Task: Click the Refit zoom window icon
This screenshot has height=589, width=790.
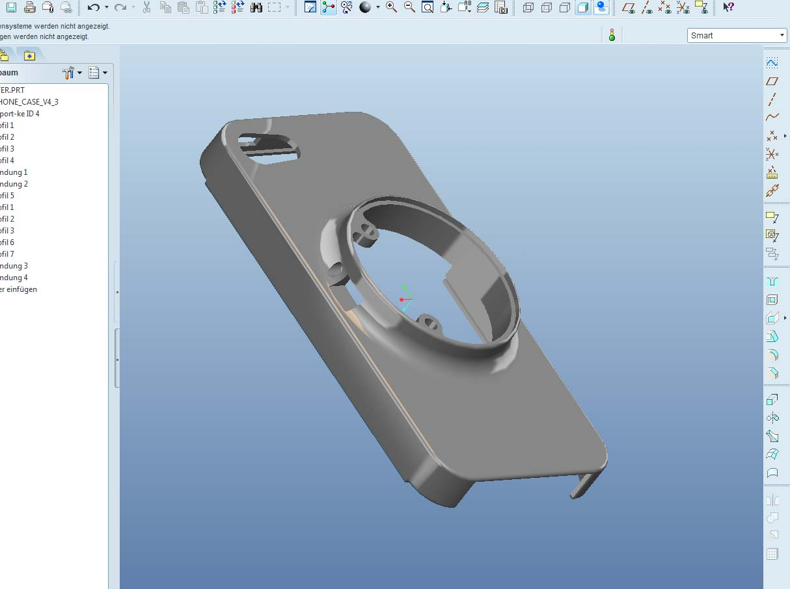Action: (428, 7)
